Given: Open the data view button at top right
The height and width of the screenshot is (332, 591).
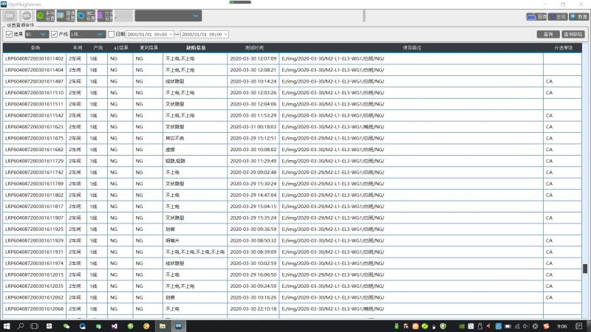Looking at the screenshot, I should [578, 17].
